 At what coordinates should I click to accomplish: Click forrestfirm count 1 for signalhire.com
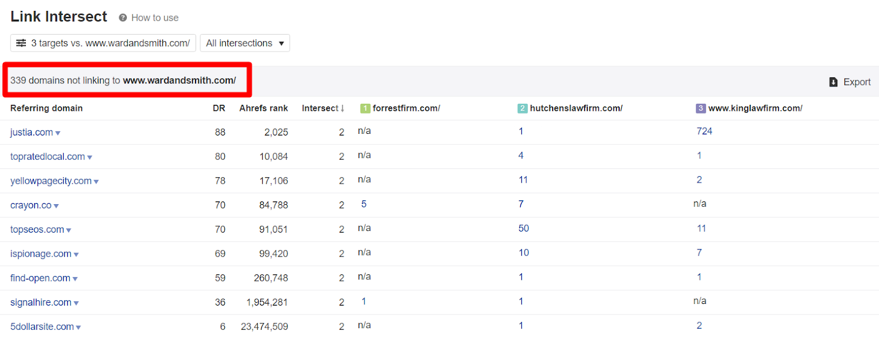(364, 301)
